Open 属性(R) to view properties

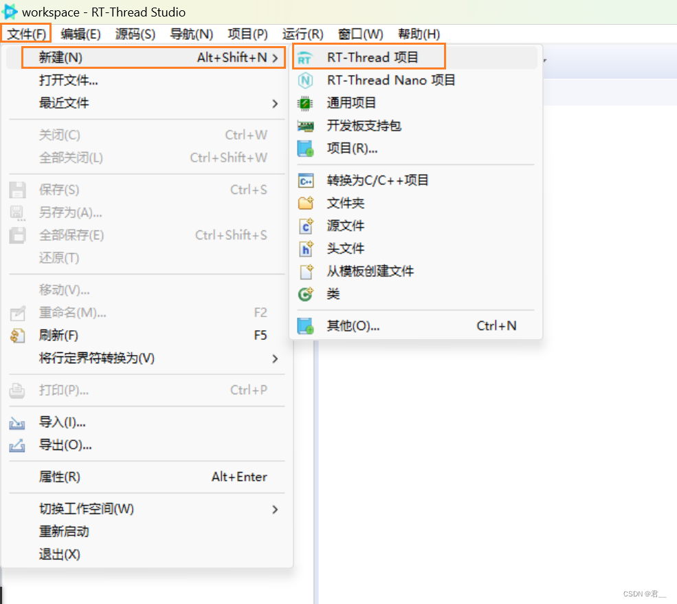62,477
